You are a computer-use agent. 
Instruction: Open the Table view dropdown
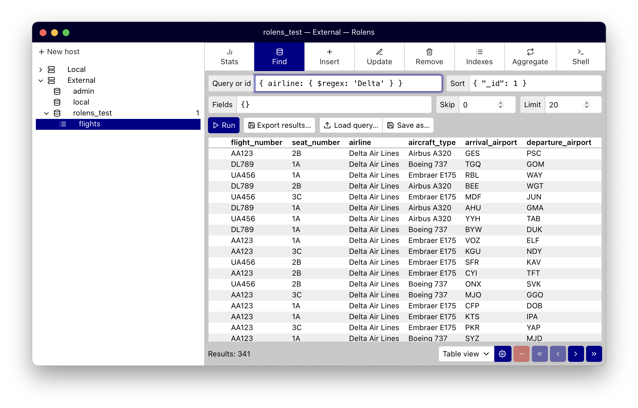pos(466,354)
